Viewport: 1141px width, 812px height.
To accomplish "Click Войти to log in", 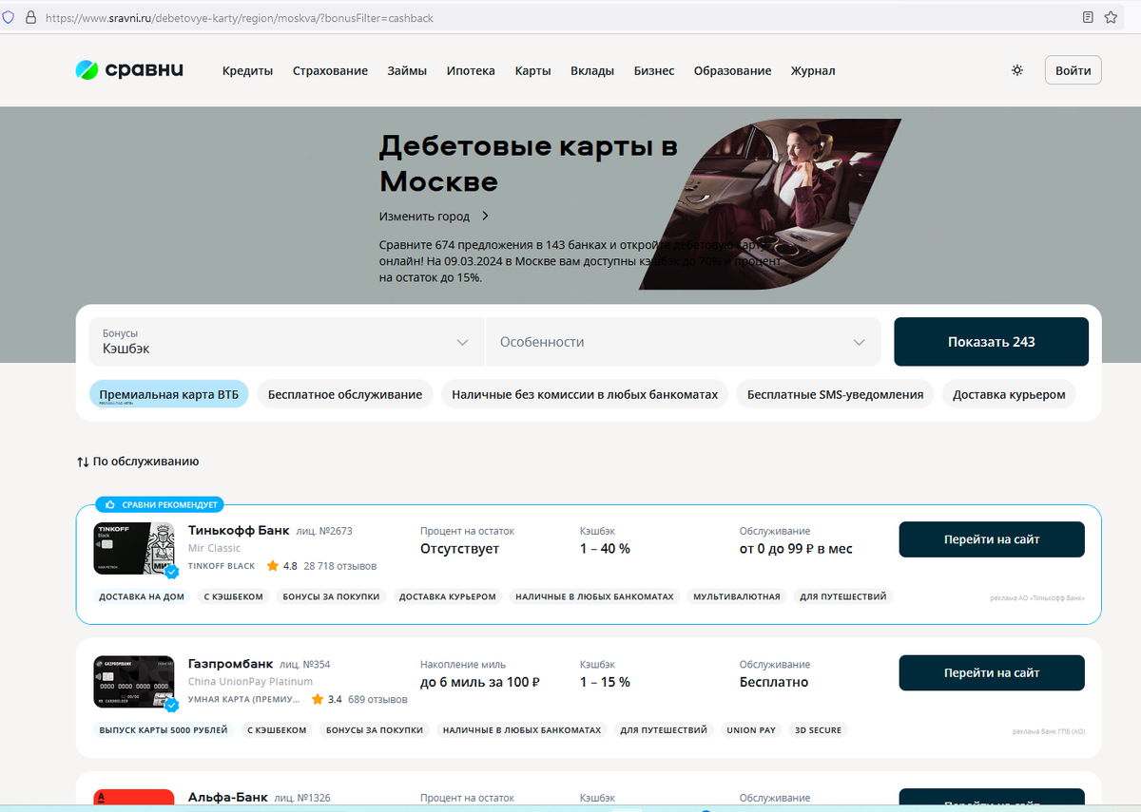I will 1073,69.
